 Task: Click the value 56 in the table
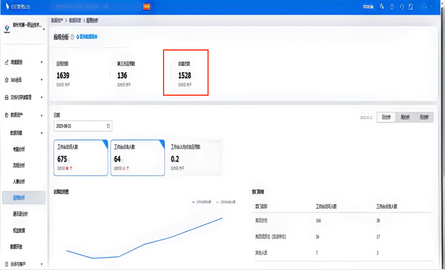(318, 237)
